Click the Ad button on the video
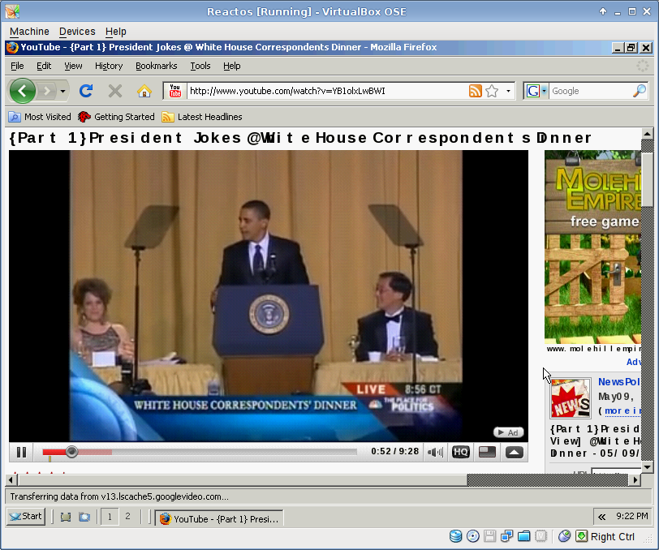 pos(508,432)
